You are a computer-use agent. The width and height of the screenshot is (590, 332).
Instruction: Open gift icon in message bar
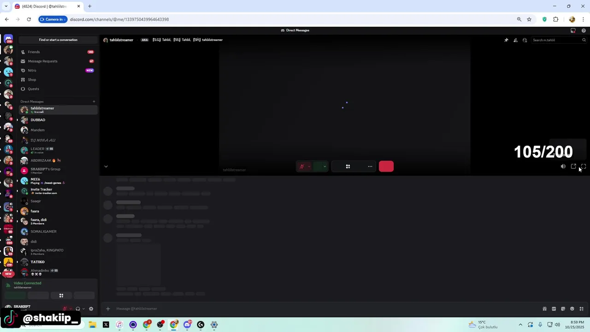click(x=544, y=309)
